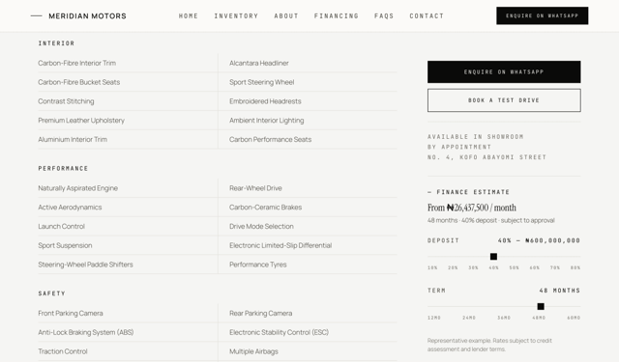Set deposit to 70% tick
619x362 pixels.
click(x=555, y=267)
